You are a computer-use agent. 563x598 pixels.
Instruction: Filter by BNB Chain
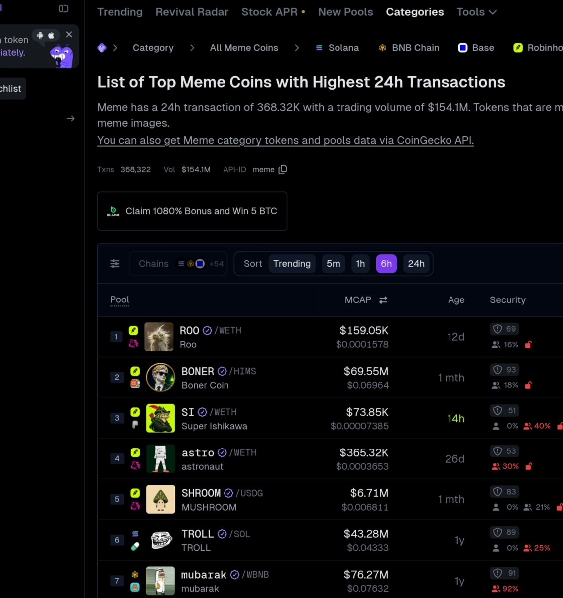[x=409, y=48]
